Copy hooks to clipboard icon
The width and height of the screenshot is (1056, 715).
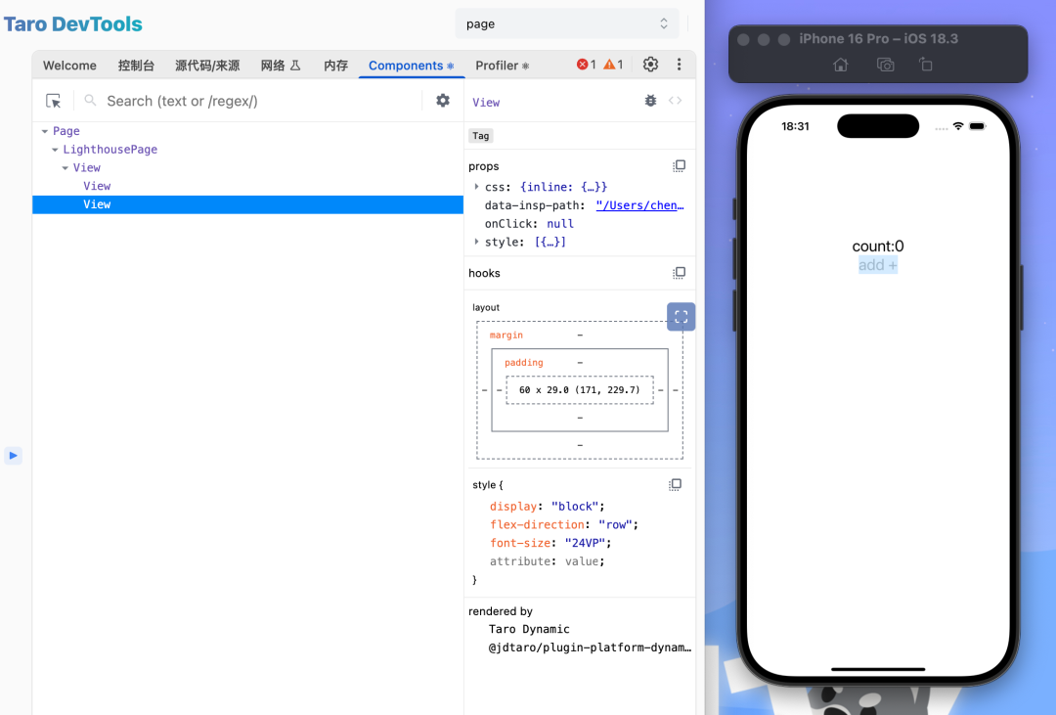click(x=679, y=273)
